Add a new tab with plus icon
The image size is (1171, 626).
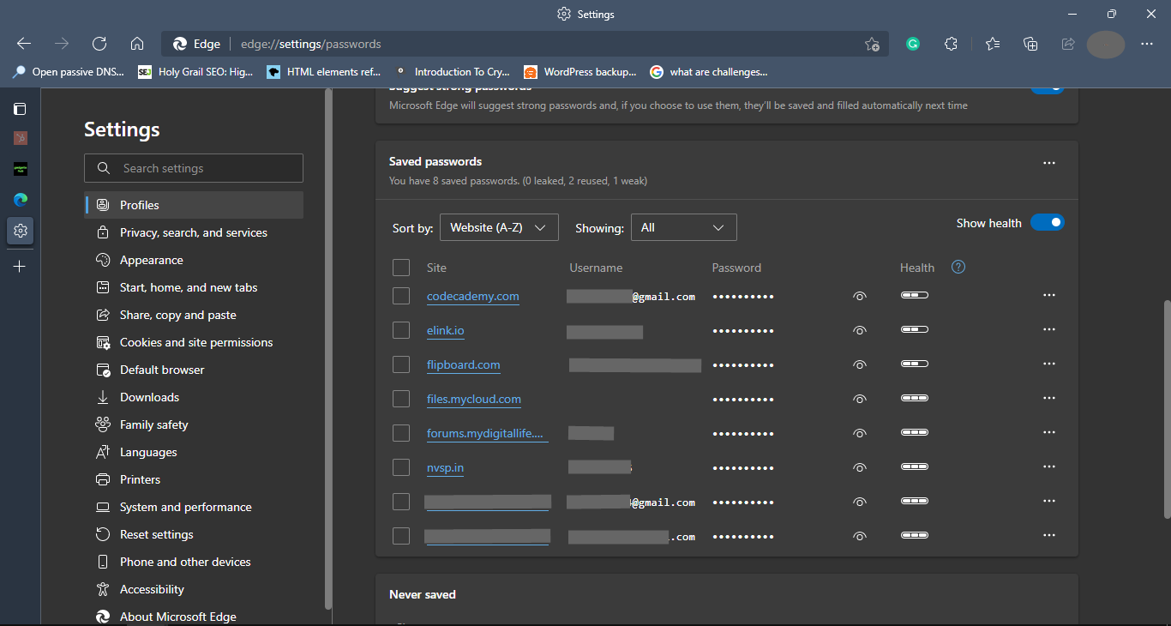click(x=20, y=267)
